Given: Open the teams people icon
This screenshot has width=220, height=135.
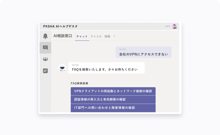Looking at the screenshot, I should point(45,59).
